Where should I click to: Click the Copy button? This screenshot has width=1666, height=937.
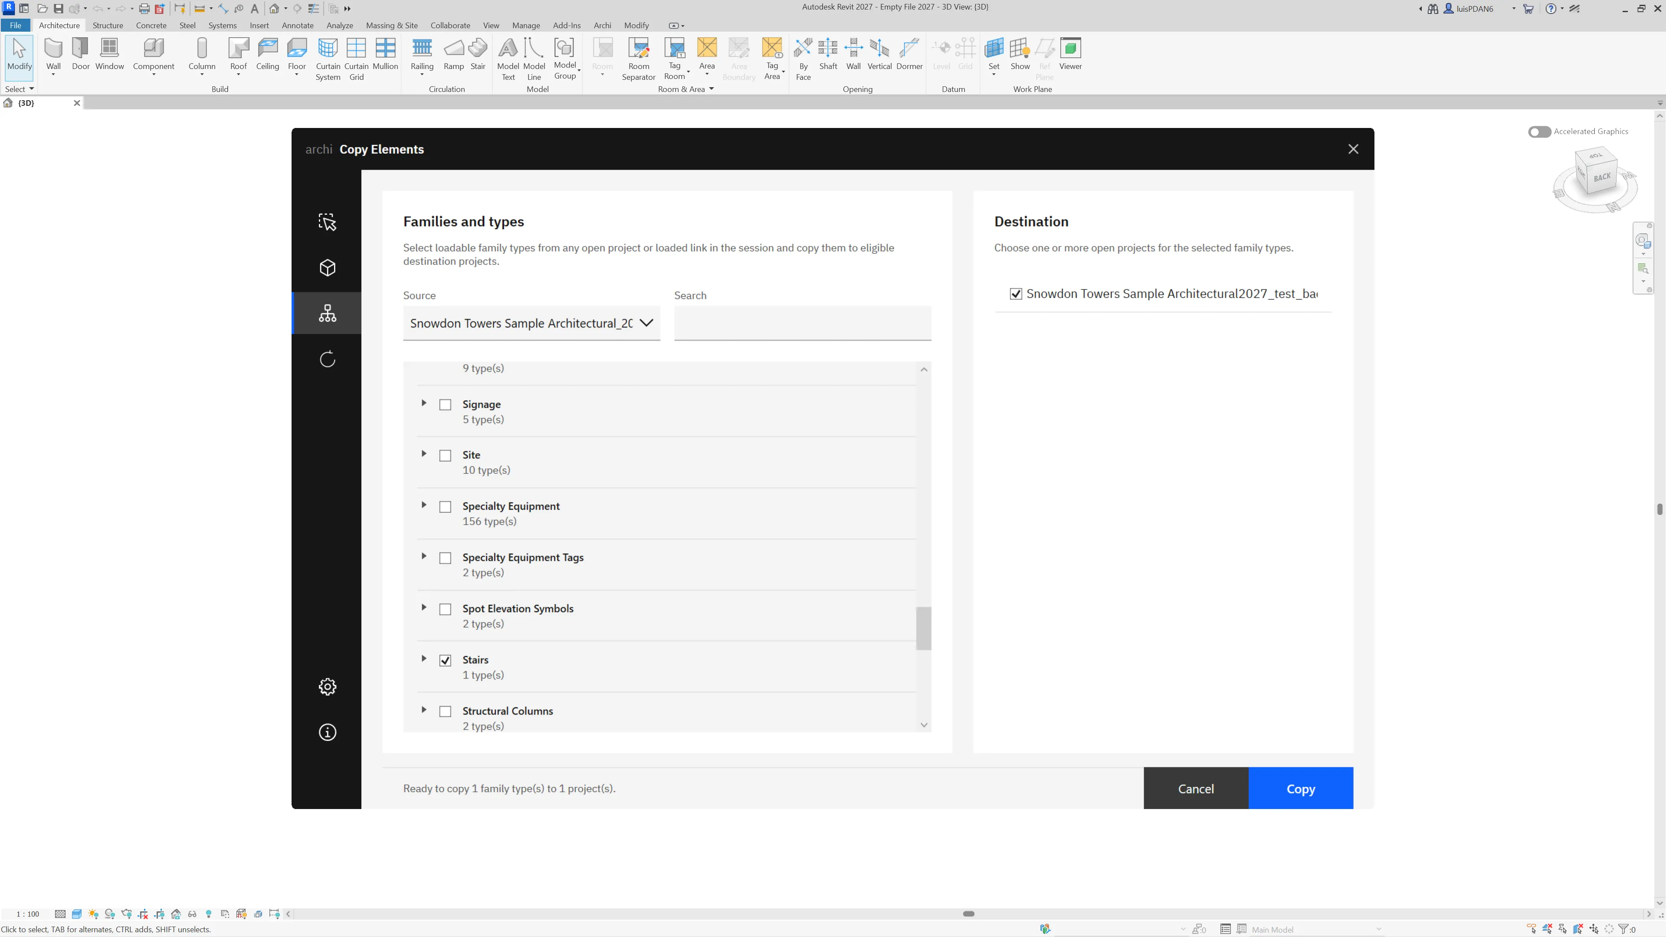tap(1300, 788)
